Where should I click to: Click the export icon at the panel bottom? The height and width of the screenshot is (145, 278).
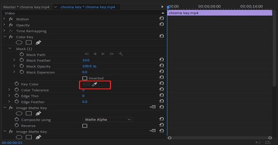click(268, 142)
